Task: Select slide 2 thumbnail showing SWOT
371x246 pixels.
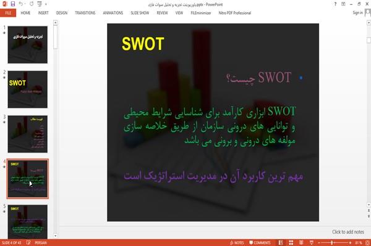Action: click(x=28, y=89)
